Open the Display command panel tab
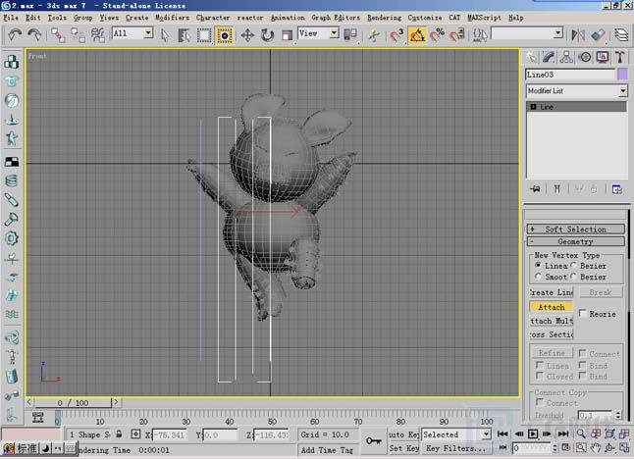Image resolution: width=634 pixels, height=459 pixels. pyautogui.click(x=603, y=57)
